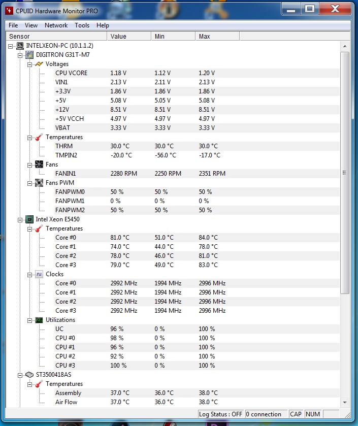358x426 pixels.
Task: Collapse the ST3500418AS drive node
Action: click(20, 375)
